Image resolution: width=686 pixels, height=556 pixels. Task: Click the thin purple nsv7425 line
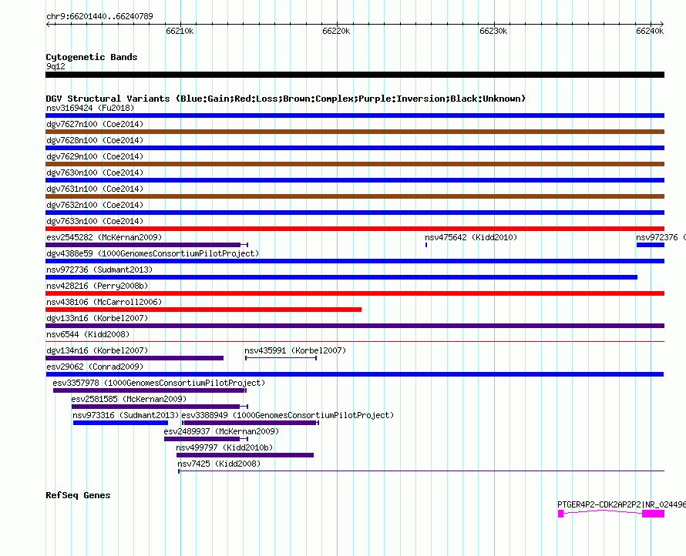coord(422,471)
